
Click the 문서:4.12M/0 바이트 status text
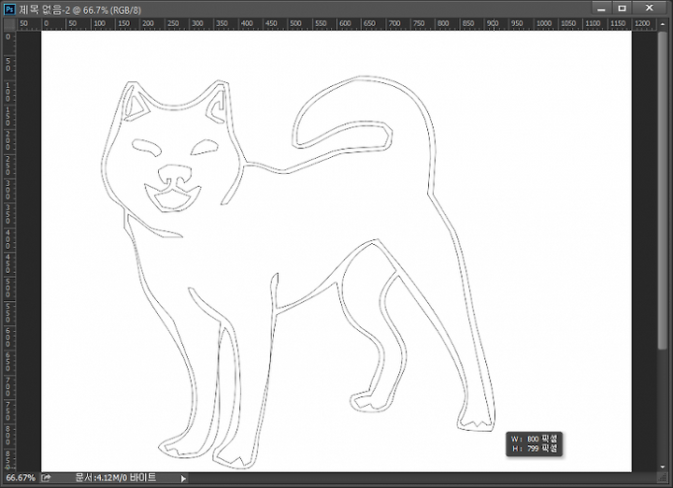click(116, 478)
